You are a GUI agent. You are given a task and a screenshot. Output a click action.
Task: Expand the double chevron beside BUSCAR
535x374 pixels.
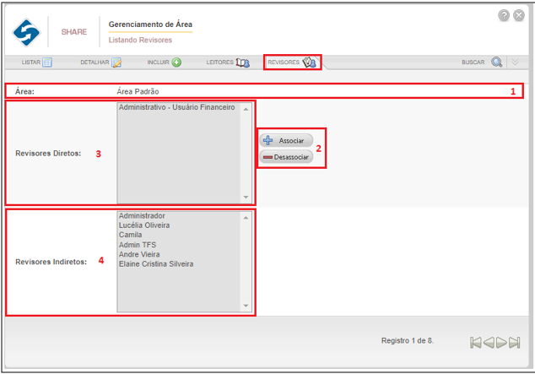click(515, 62)
